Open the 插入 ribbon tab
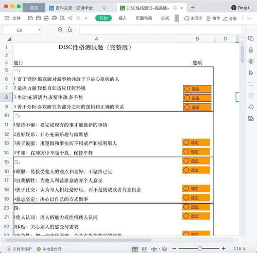The width and height of the screenshot is (257, 253). pyautogui.click(x=123, y=18)
